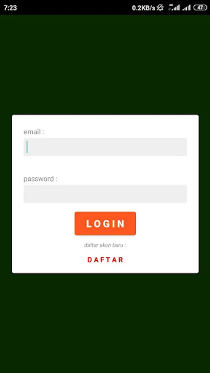Select DAFTAR to register a new account
This screenshot has width=210, height=373.
(105, 260)
